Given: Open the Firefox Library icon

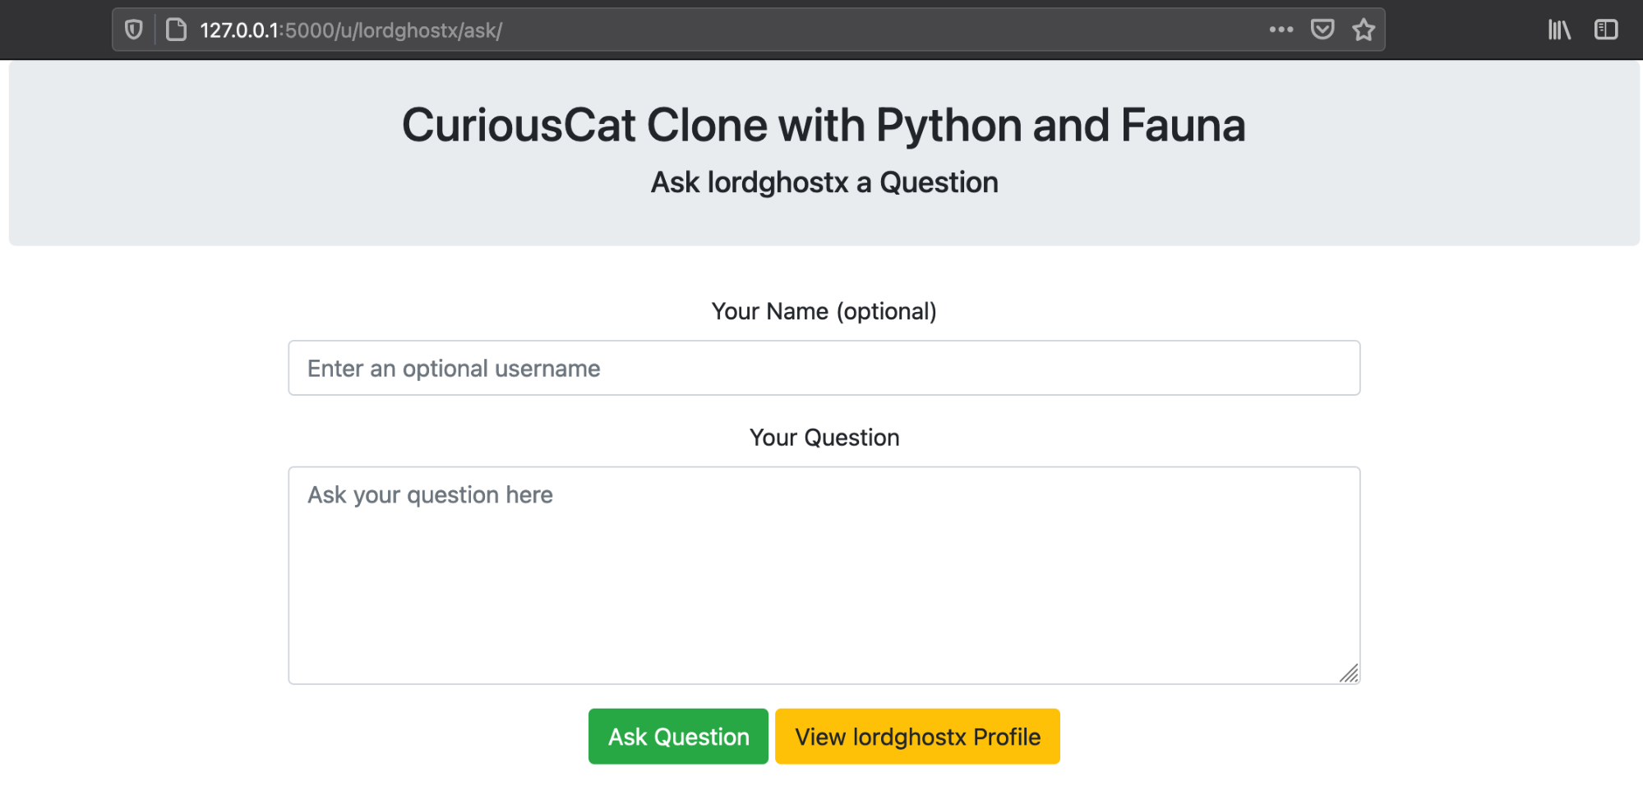Looking at the screenshot, I should [1558, 30].
